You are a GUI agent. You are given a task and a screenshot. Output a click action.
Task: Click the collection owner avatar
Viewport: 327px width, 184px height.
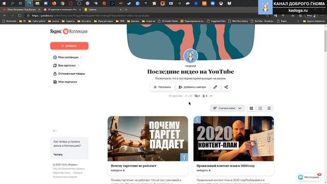point(191,56)
